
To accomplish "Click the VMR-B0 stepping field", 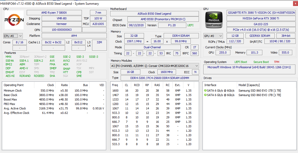I will [x=61, y=18].
